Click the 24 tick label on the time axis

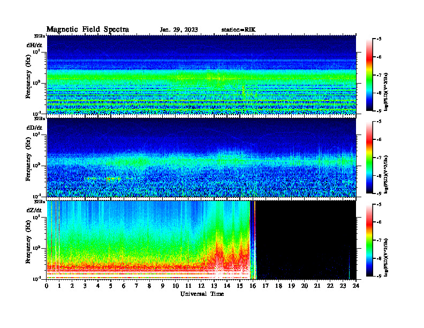tap(356, 286)
